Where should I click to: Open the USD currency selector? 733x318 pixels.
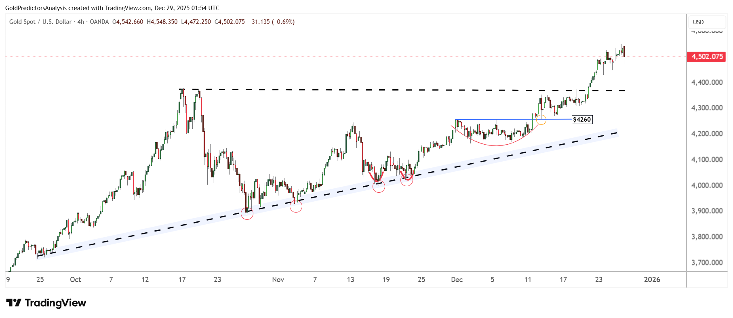click(698, 22)
